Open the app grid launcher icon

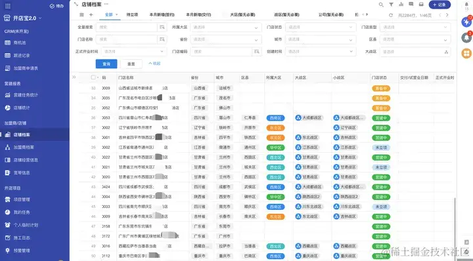point(8,6)
